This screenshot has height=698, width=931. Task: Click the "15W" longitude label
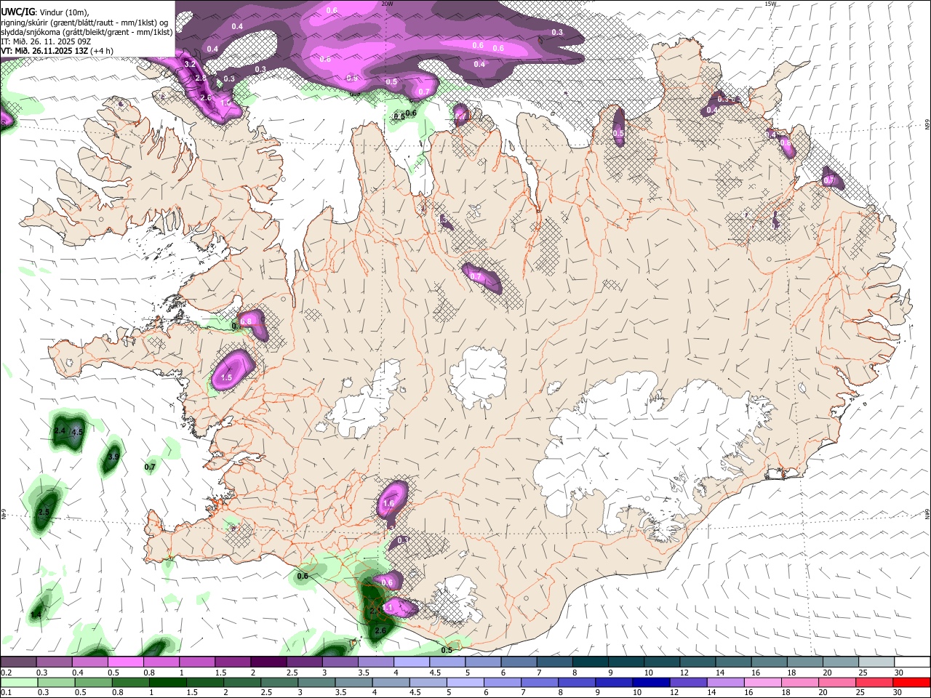pos(770,4)
